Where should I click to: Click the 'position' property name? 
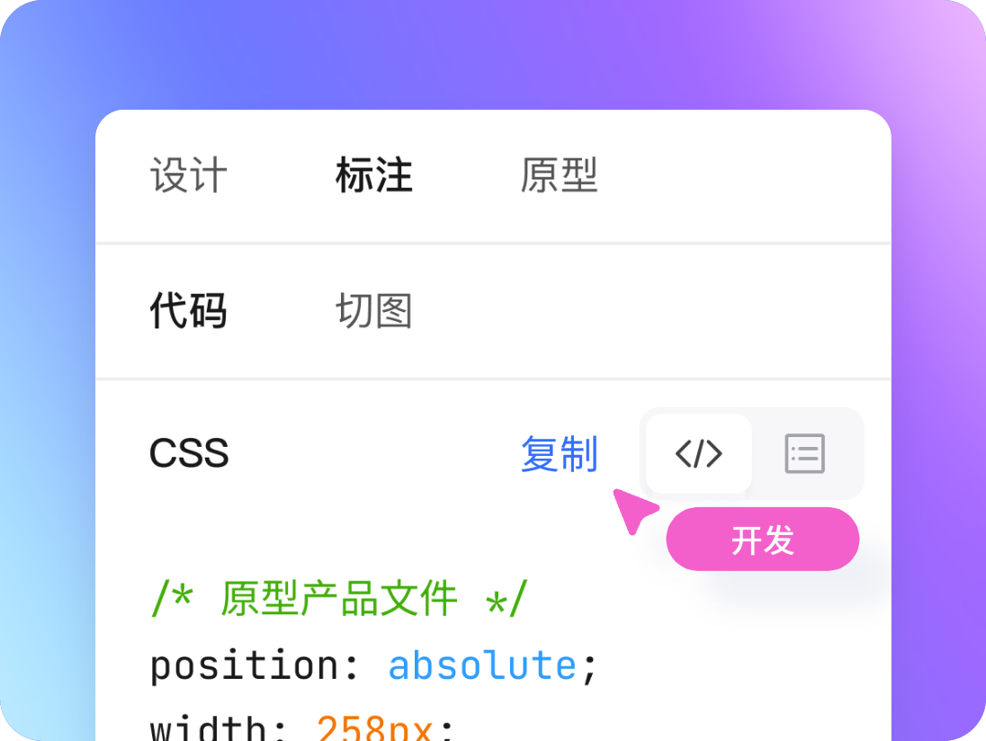[x=243, y=666]
